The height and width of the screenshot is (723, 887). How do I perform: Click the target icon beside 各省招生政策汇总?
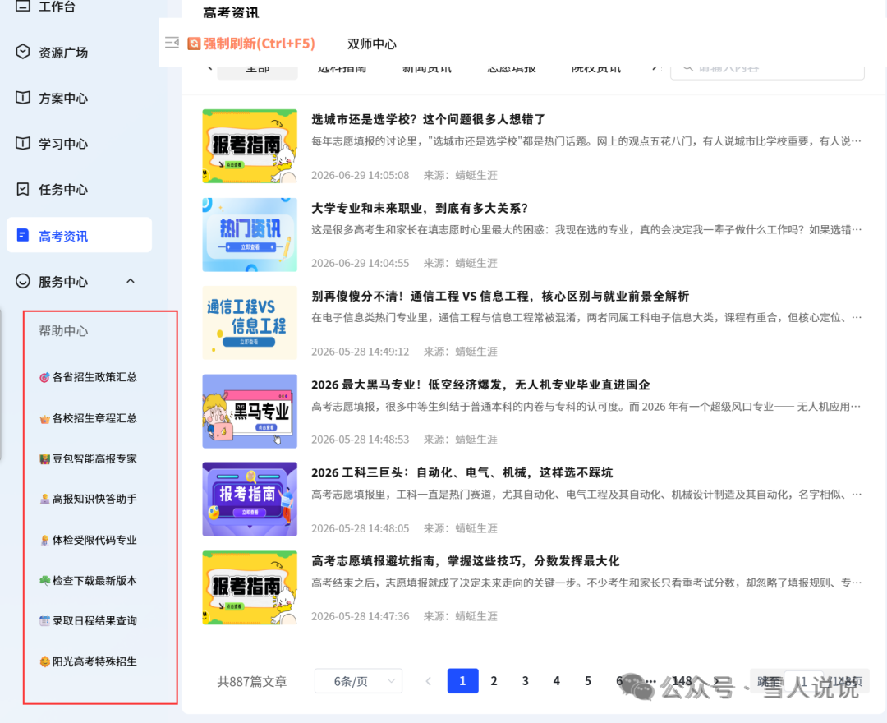point(44,377)
